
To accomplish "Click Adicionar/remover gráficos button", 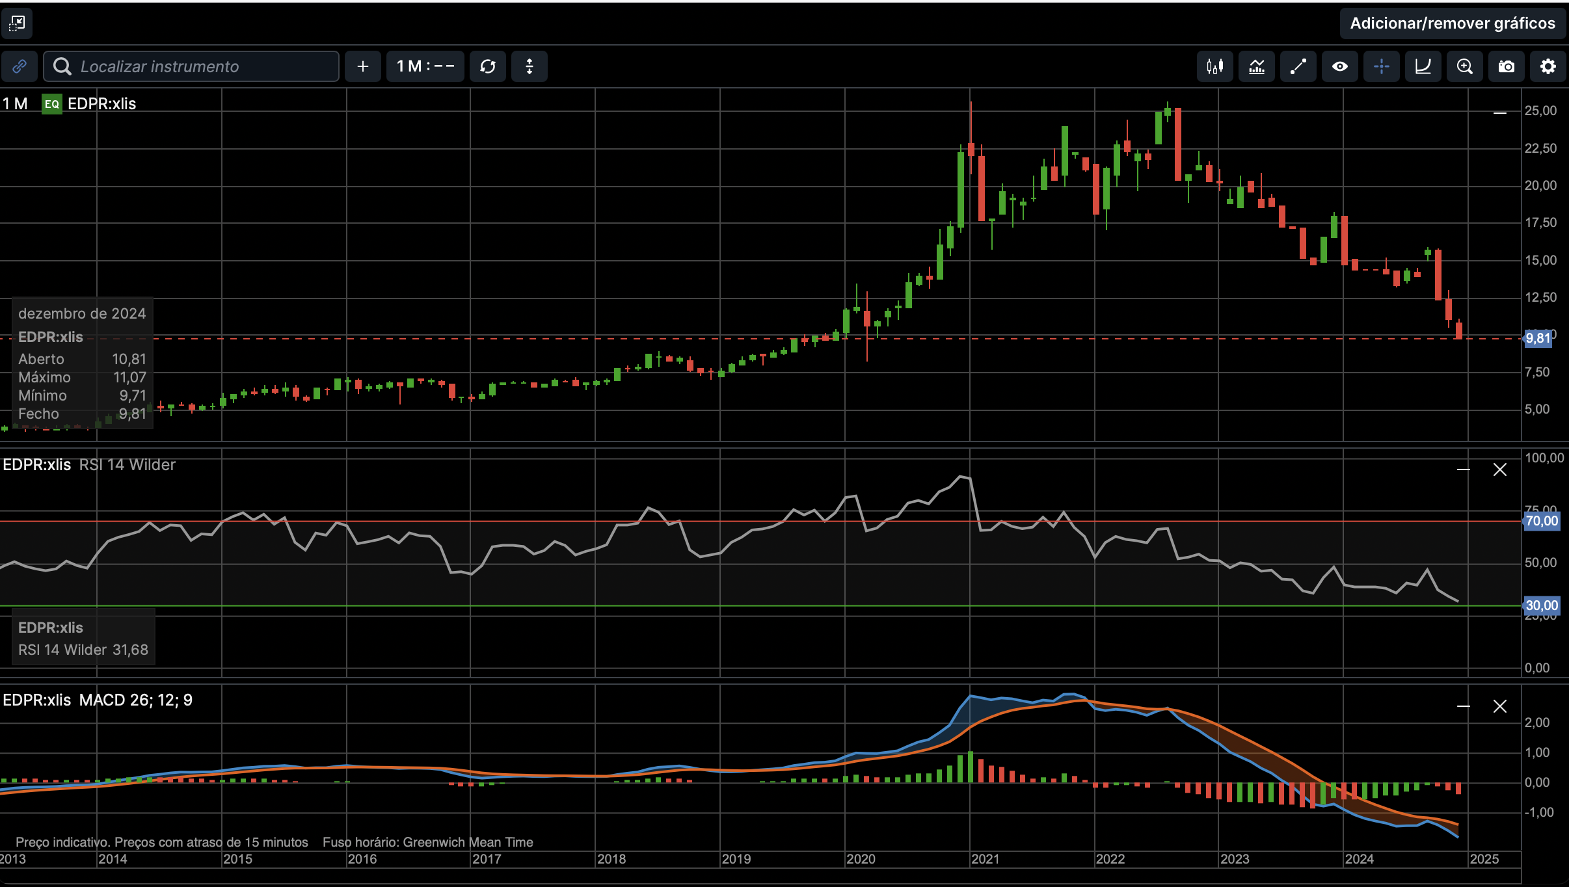I will [1452, 23].
